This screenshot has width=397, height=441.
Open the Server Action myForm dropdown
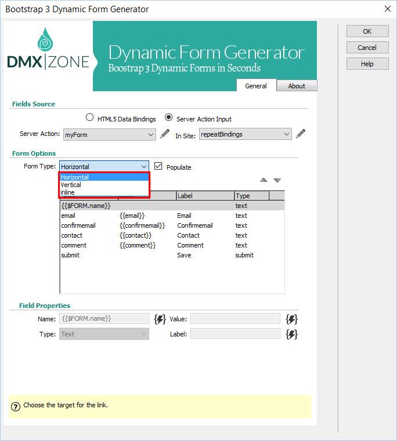pyautogui.click(x=110, y=134)
